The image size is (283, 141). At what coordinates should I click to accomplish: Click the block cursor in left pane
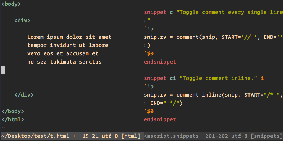pyautogui.click(x=3, y=70)
